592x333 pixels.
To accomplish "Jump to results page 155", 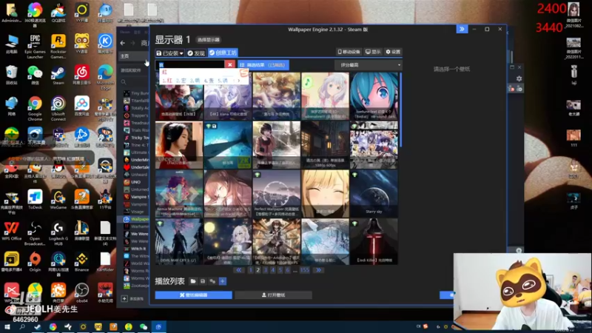I will tap(304, 270).
